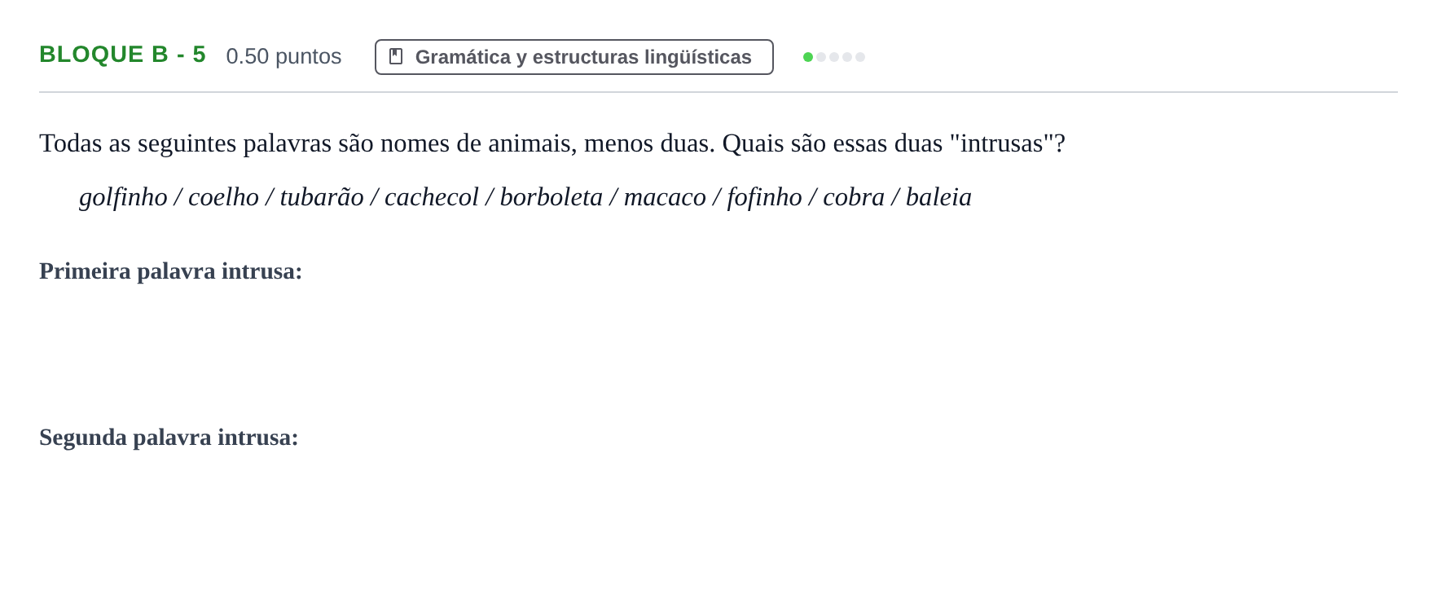Click the book icon in category tag

(396, 56)
